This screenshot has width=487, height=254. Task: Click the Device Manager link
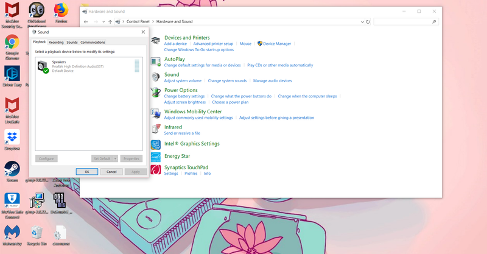tap(277, 44)
